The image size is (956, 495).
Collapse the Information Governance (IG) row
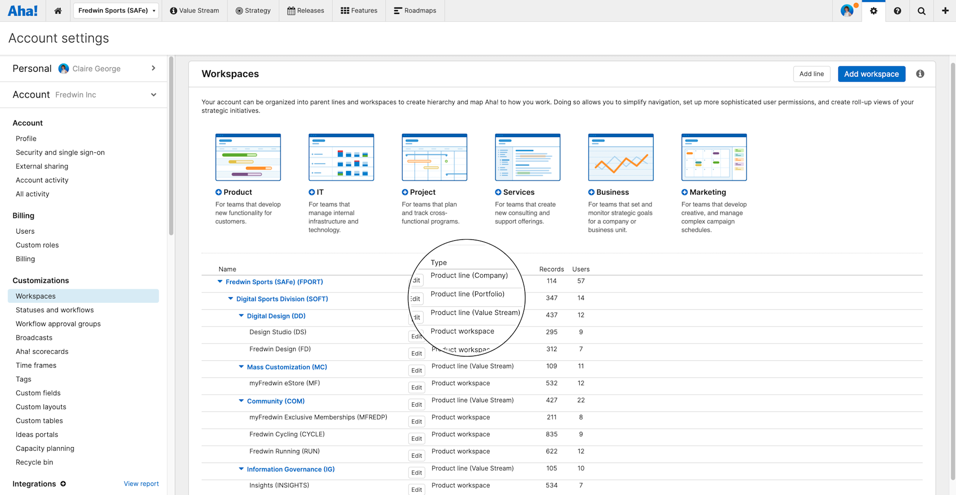click(x=241, y=469)
